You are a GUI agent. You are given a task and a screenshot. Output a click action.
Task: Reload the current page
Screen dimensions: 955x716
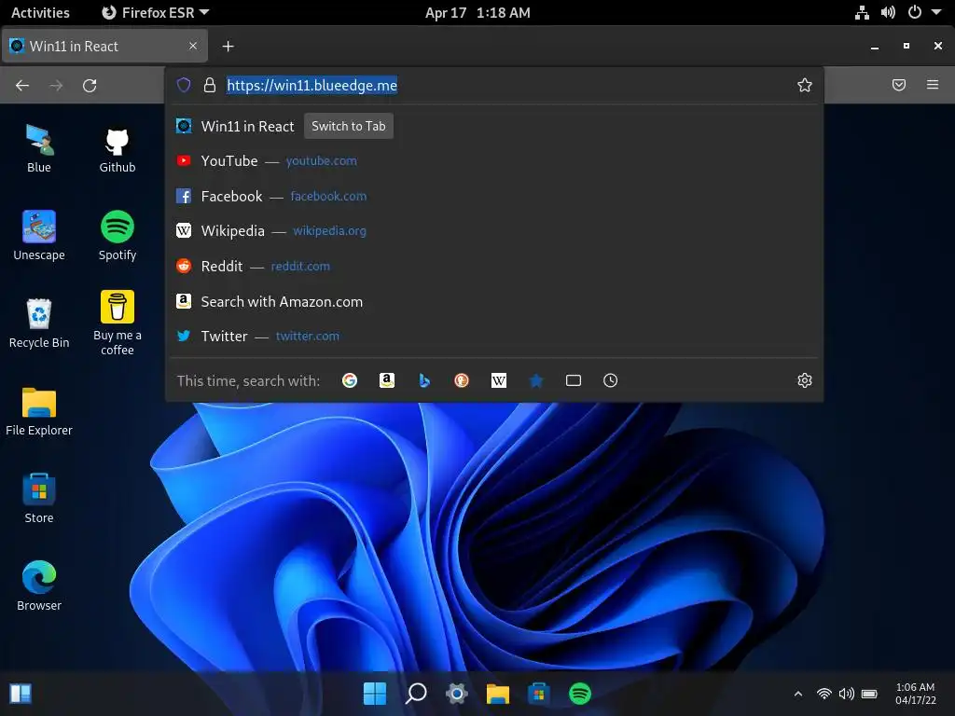tap(90, 86)
